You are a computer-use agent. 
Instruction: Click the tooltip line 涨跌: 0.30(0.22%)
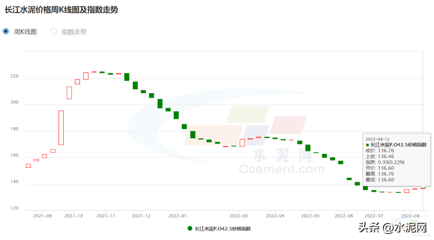point(385,162)
